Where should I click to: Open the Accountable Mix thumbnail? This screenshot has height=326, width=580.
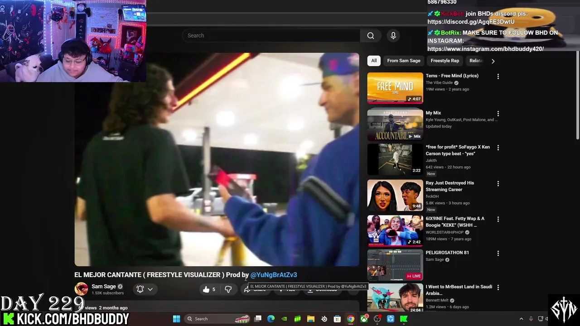click(x=395, y=125)
